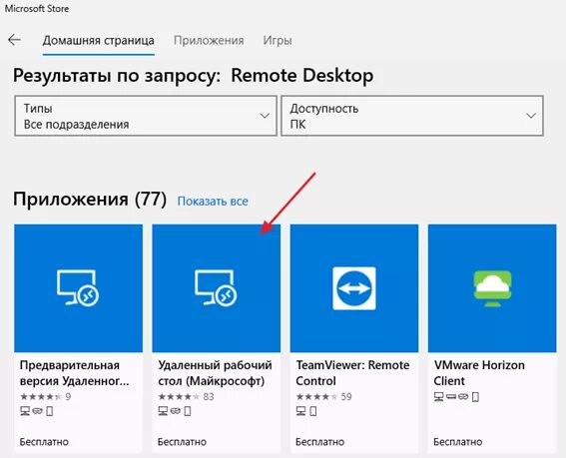
Task: Click PC device icon under TeamViewer
Action: (300, 411)
